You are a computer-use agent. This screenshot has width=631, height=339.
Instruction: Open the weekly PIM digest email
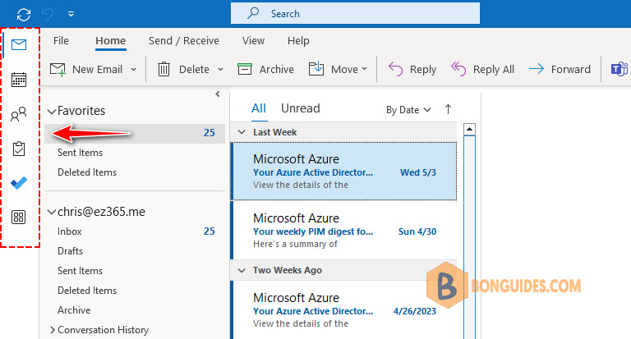pos(344,231)
